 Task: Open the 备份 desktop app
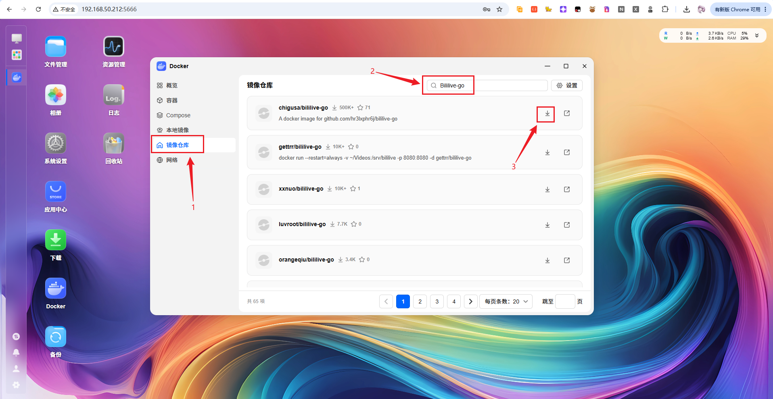[x=56, y=337]
